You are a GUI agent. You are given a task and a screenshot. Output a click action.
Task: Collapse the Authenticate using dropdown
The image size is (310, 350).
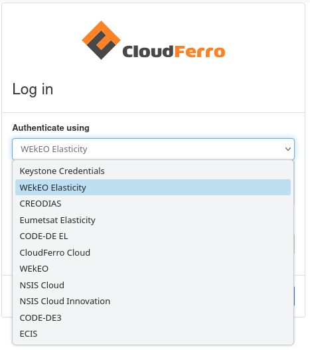pyautogui.click(x=153, y=149)
